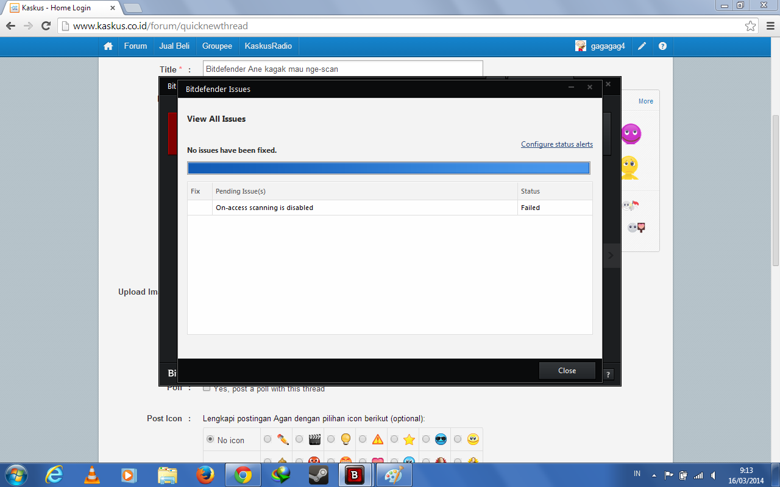
Task: Open Internet Download Manager from taskbar
Action: pyautogui.click(x=281, y=475)
